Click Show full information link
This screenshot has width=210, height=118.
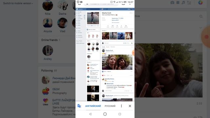pos(115,23)
